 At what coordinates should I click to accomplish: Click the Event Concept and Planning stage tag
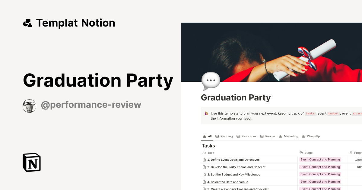[320, 160]
